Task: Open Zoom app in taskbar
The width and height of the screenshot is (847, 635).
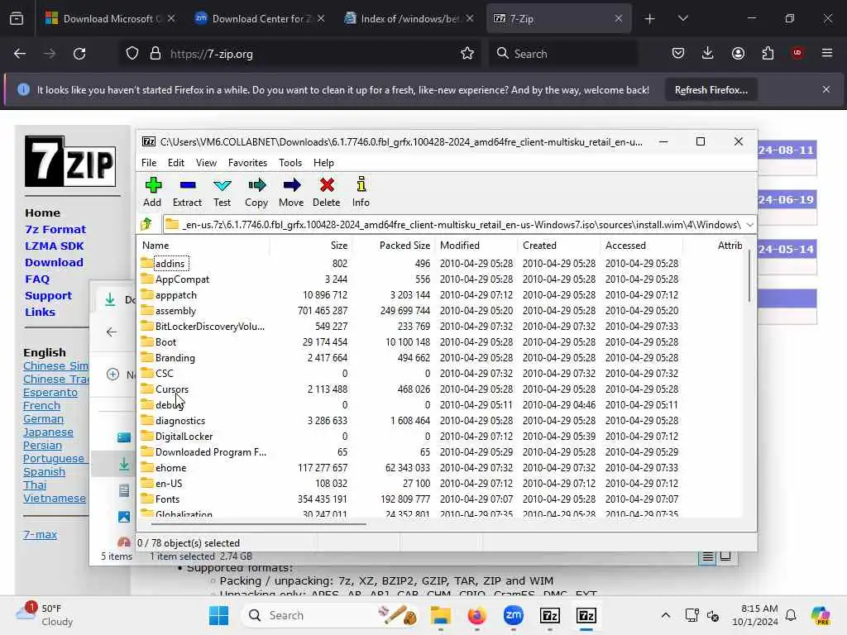Action: pyautogui.click(x=513, y=615)
